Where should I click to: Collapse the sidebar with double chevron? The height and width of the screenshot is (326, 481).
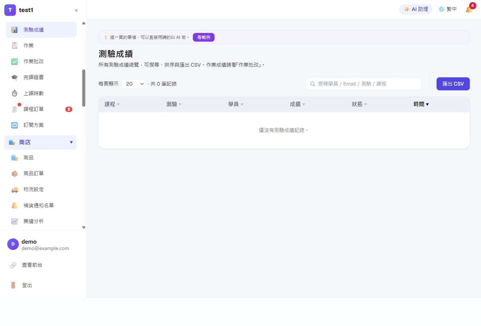point(76,10)
